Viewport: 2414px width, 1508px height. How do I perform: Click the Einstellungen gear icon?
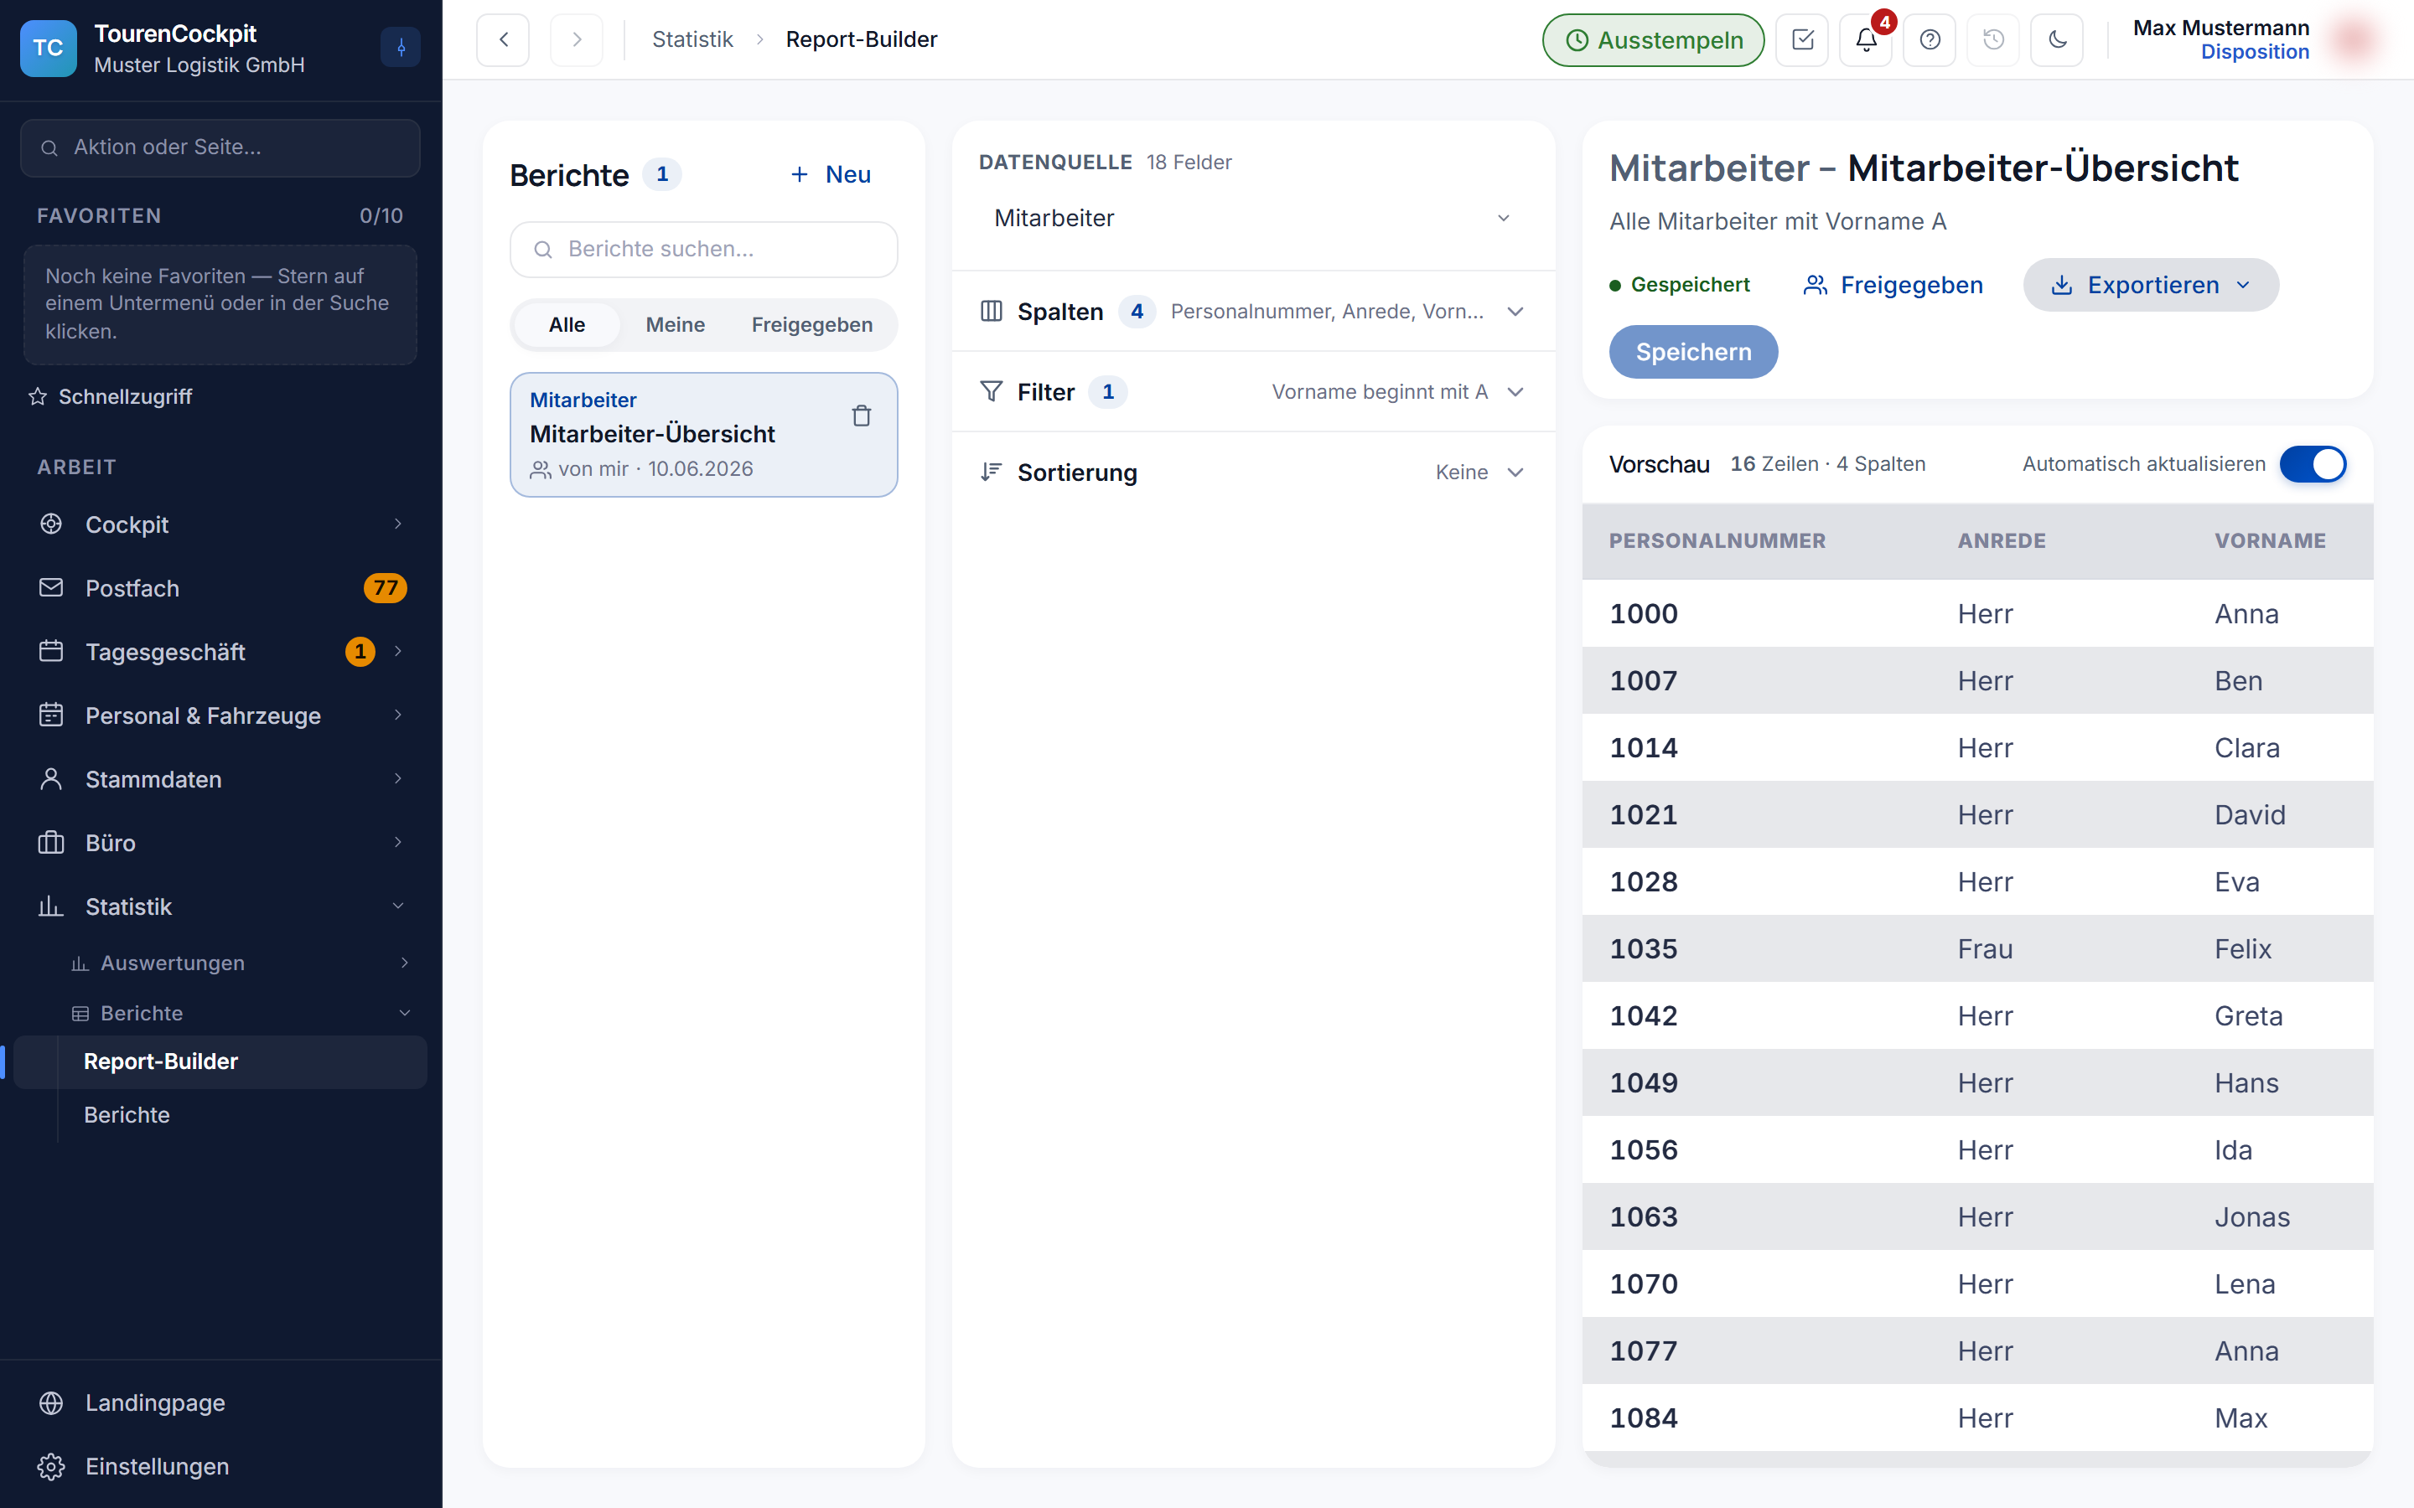(51, 1466)
